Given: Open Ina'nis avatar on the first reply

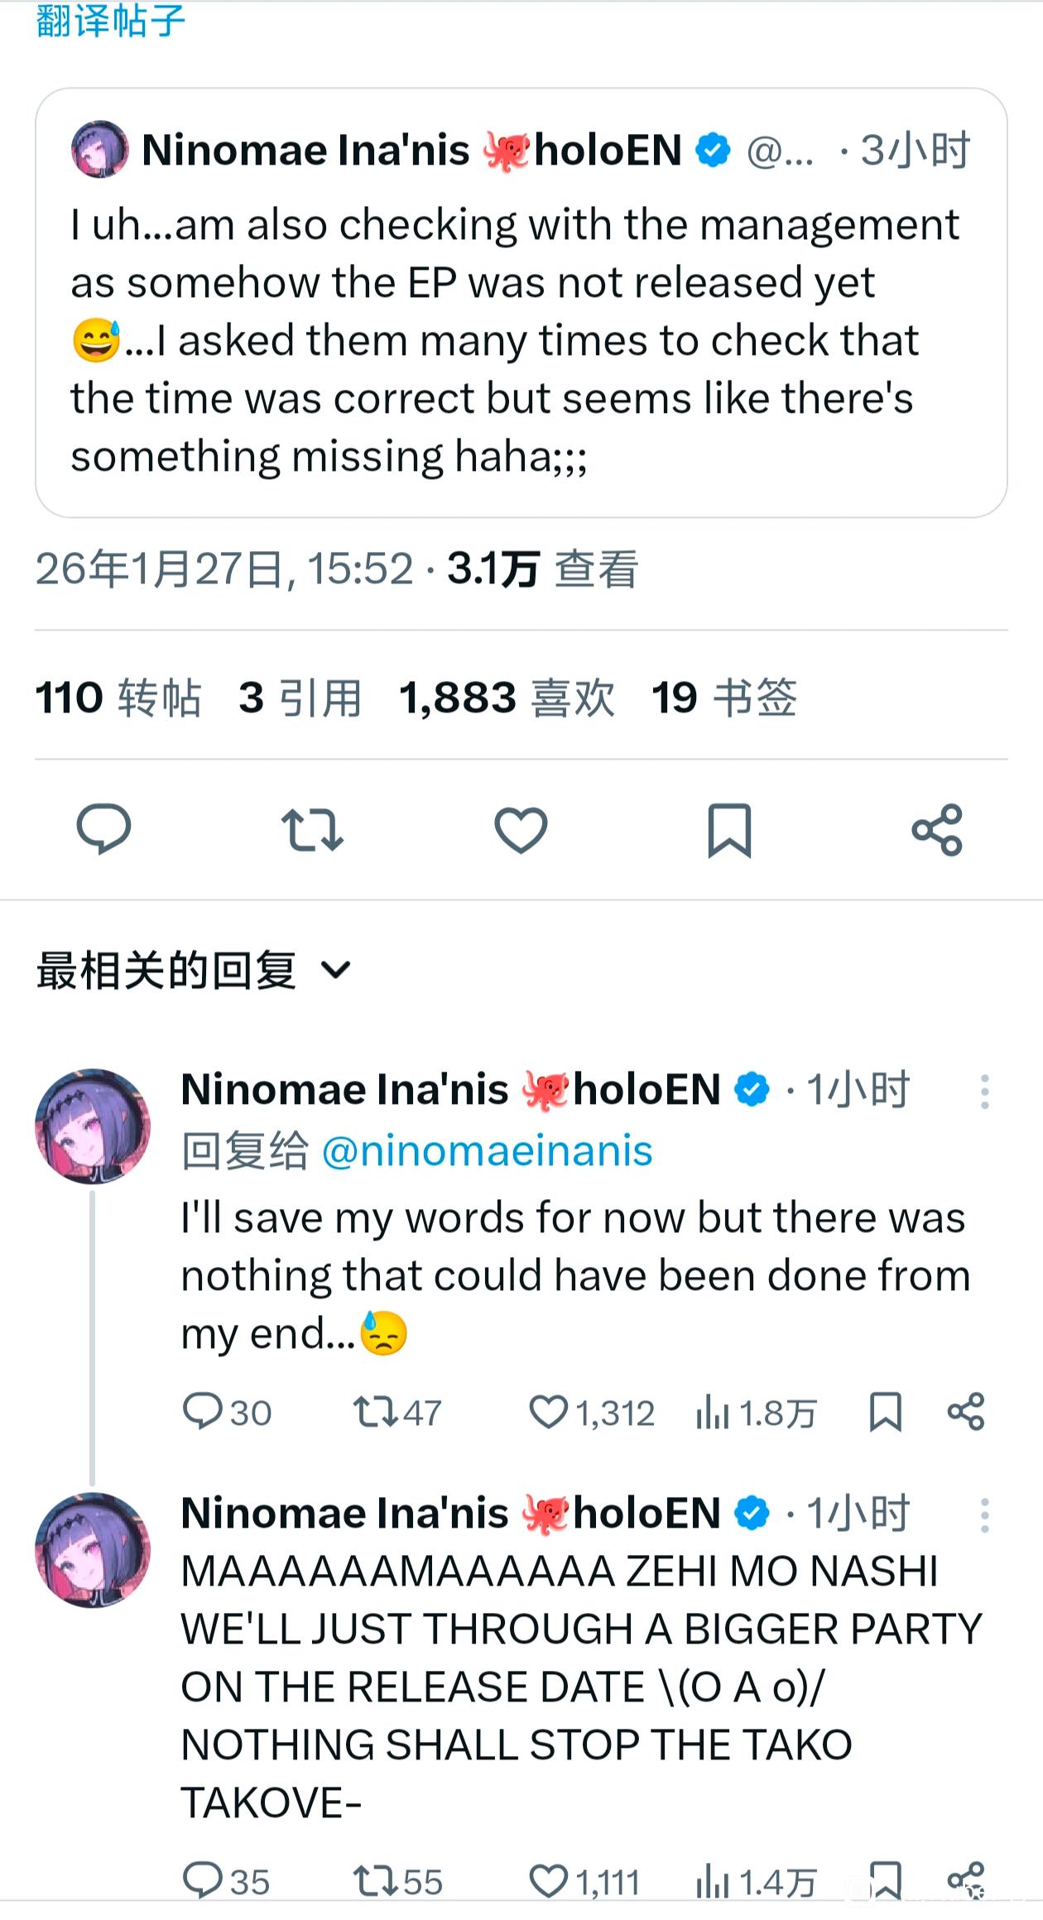Looking at the screenshot, I should point(93,1126).
